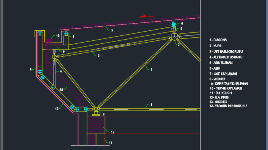268x150 pixels.
Task: Pick the "ASIK ELEMANI" legend line
Action: point(221,63)
